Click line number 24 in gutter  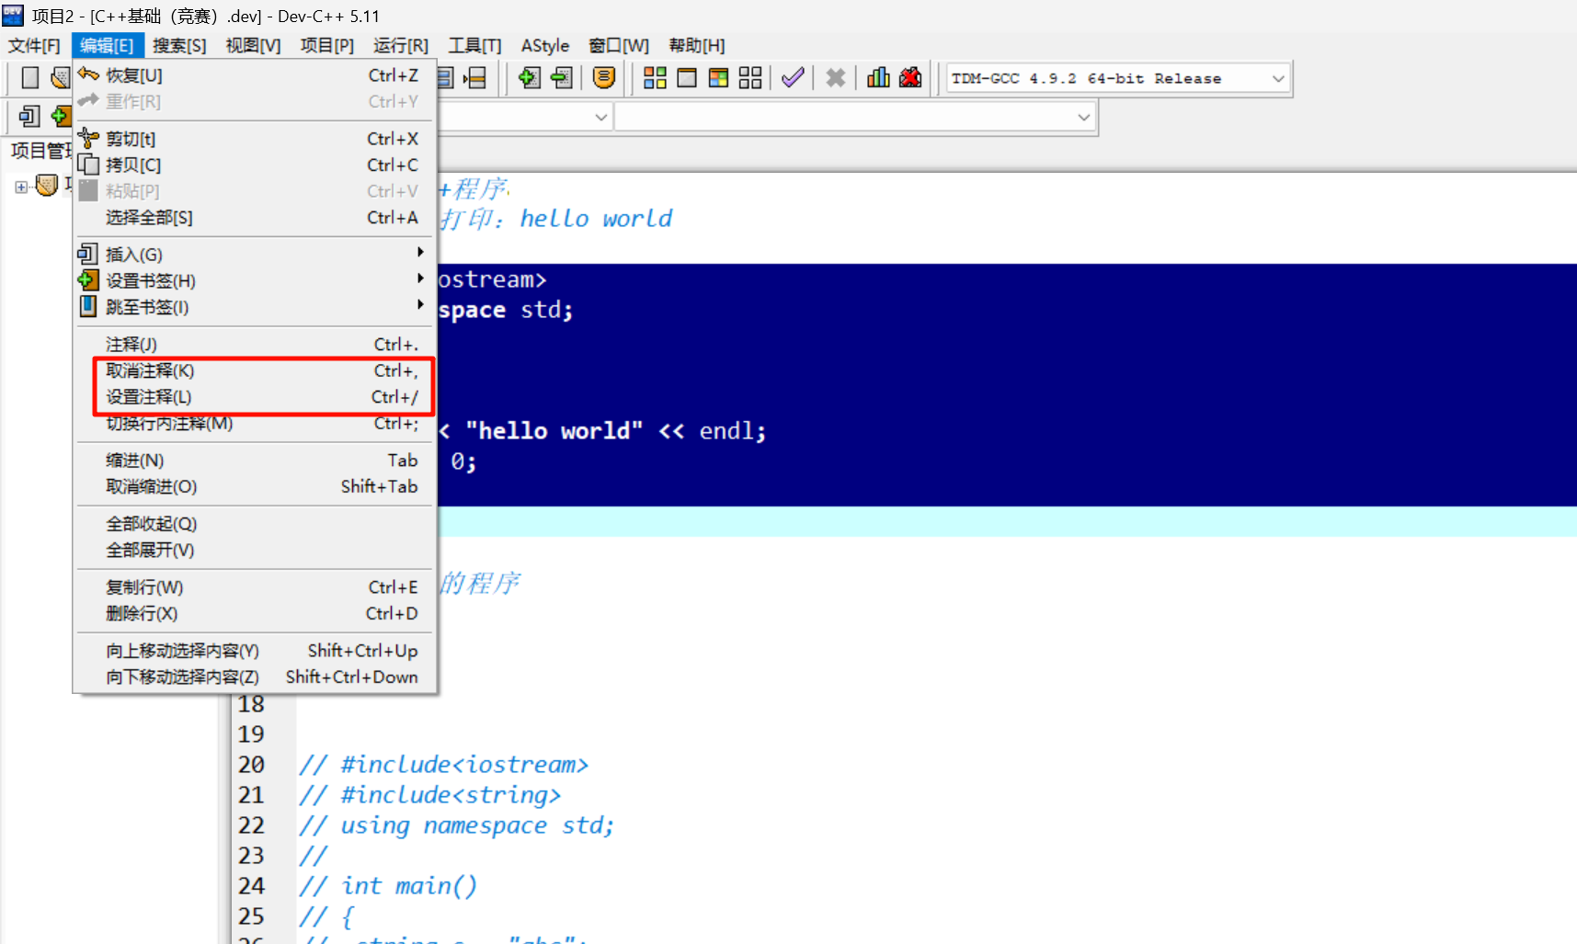pos(251,886)
